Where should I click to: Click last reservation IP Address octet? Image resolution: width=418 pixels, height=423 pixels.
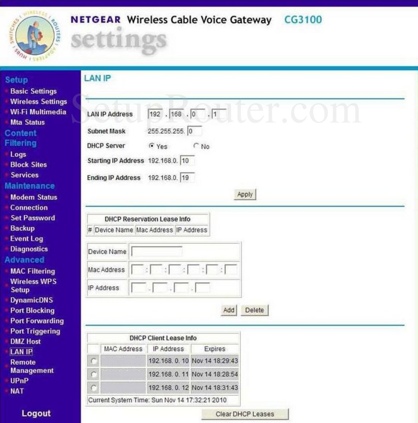point(203,288)
